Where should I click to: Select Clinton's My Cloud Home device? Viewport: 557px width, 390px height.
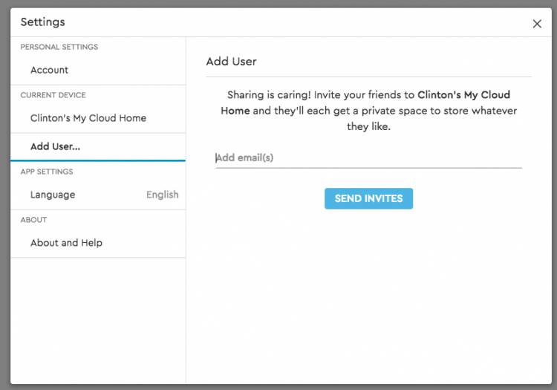(98, 118)
